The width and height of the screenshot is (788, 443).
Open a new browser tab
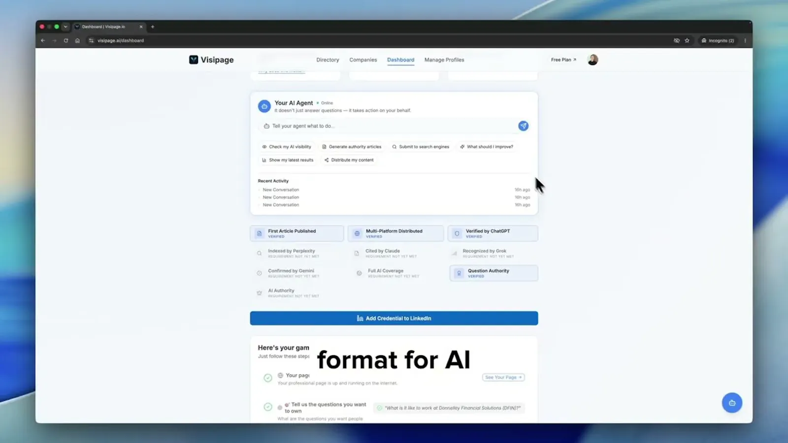[x=153, y=27]
